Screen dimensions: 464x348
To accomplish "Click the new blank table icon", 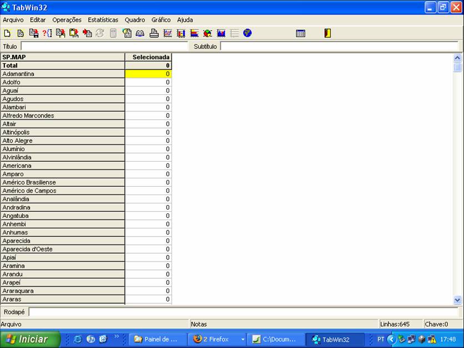I will point(7,33).
